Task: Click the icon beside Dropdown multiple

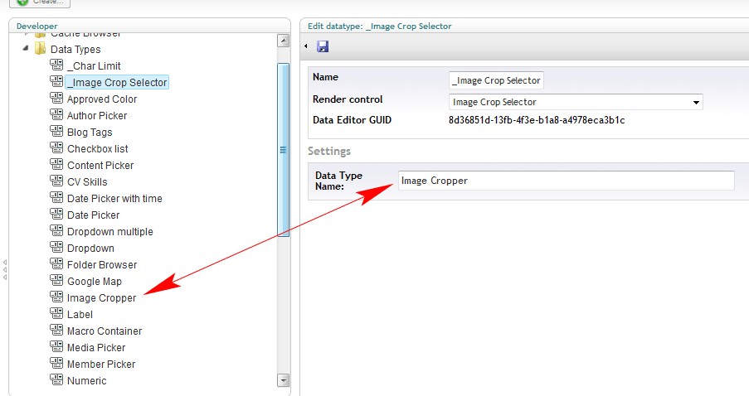Action: coord(56,231)
